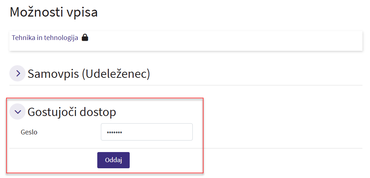The image size is (370, 178).
Task: Expand the Samovpis (Udeleženec) chevron icon
Action: tap(17, 74)
